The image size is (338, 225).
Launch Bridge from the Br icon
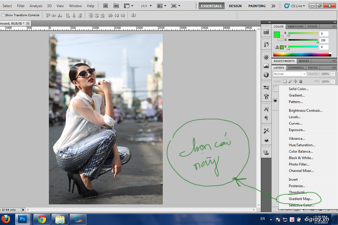[x=106, y=6]
